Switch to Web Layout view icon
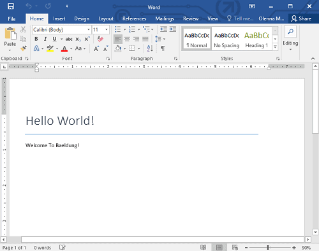Viewport: 319px width, 251px height. click(x=235, y=247)
